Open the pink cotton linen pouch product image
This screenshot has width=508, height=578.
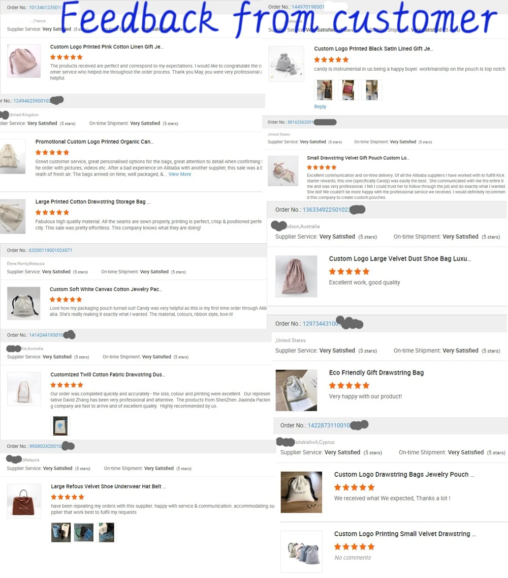pos(24,61)
